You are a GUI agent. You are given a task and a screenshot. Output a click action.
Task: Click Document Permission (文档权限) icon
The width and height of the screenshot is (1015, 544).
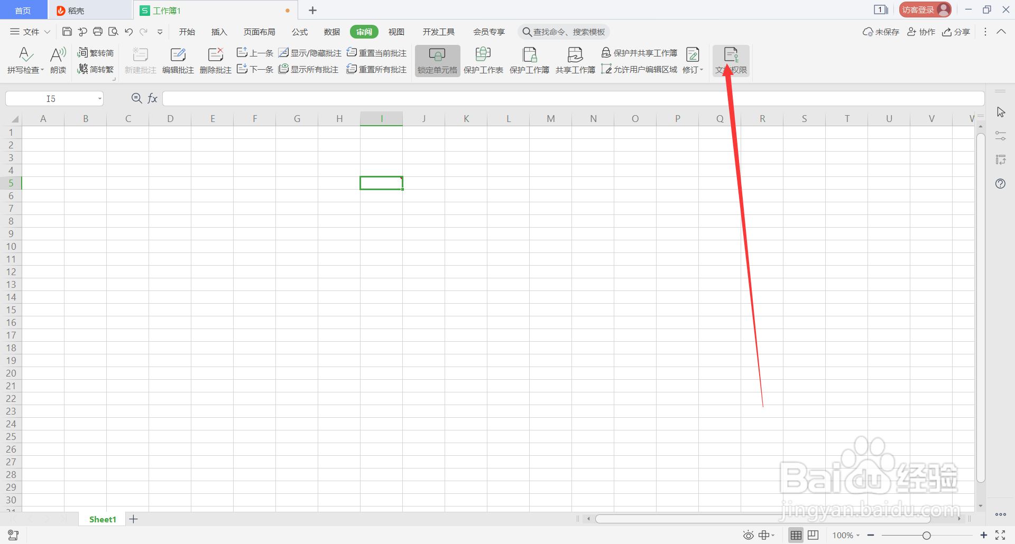[x=731, y=61]
